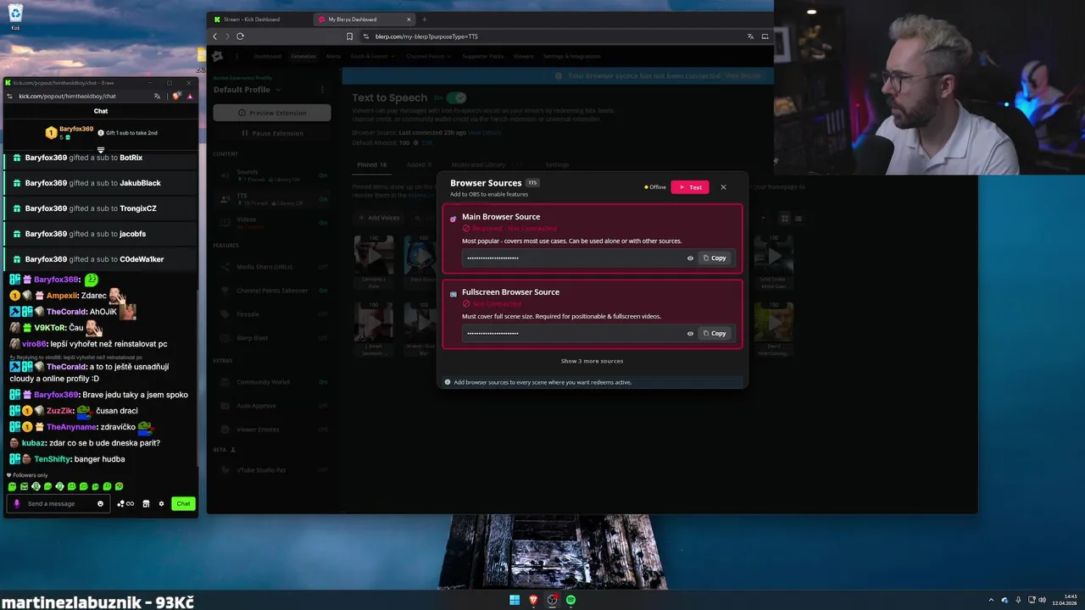Open View Details link in connection banner
Image resolution: width=1085 pixels, height=610 pixels.
[743, 76]
